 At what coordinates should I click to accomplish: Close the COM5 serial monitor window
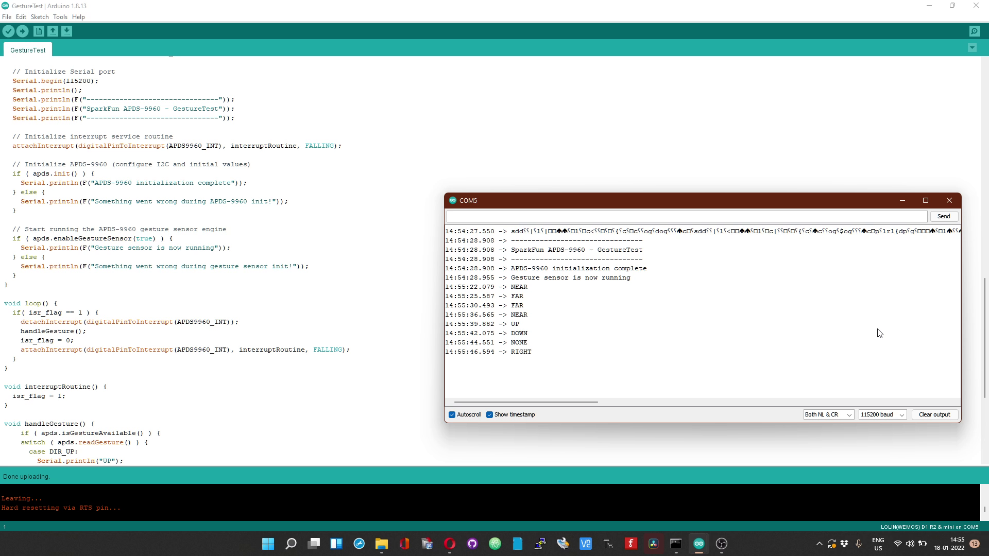point(949,200)
